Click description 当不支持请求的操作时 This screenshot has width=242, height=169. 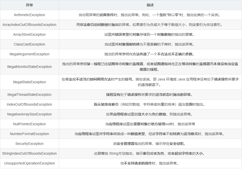pos(150,163)
